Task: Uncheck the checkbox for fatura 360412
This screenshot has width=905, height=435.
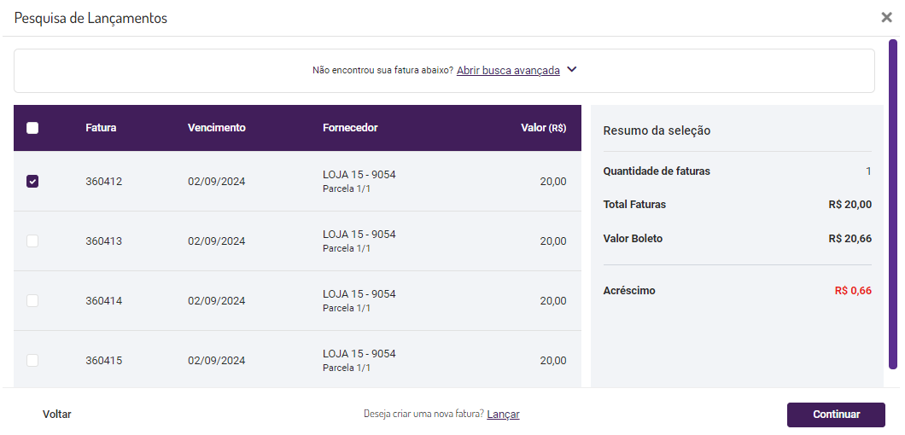Action: coord(32,181)
